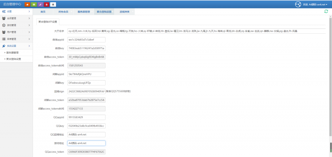Expand the 会员管理 sidebar menu

click(16, 18)
